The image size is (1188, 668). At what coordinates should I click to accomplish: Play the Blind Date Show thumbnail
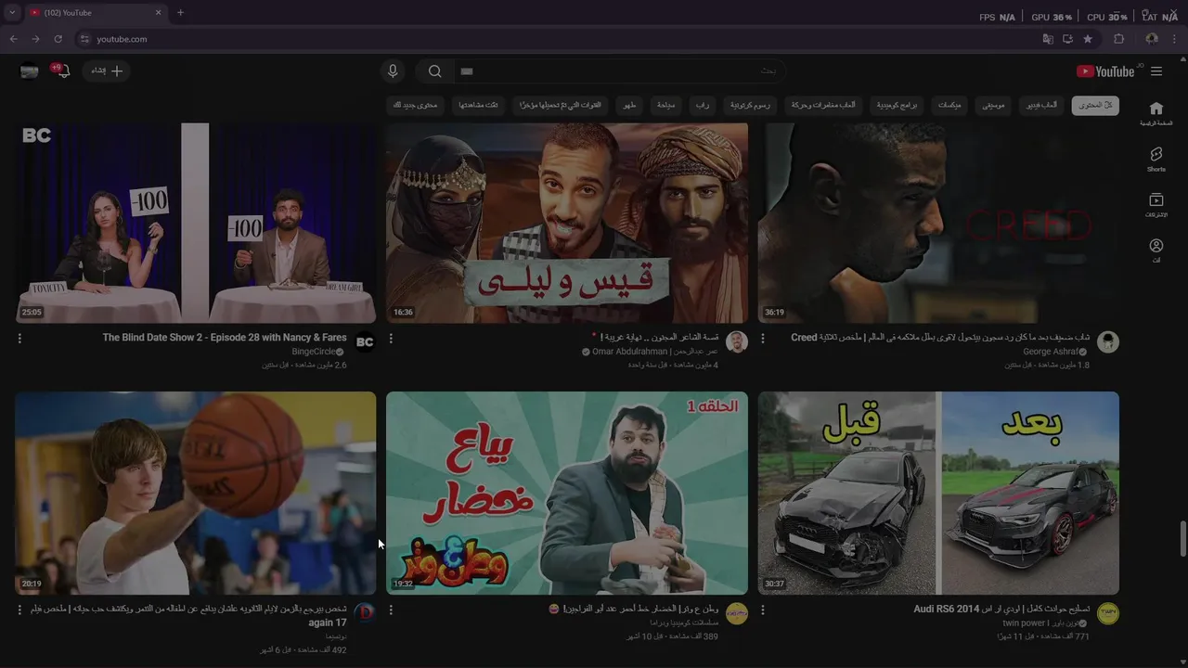[x=195, y=224]
